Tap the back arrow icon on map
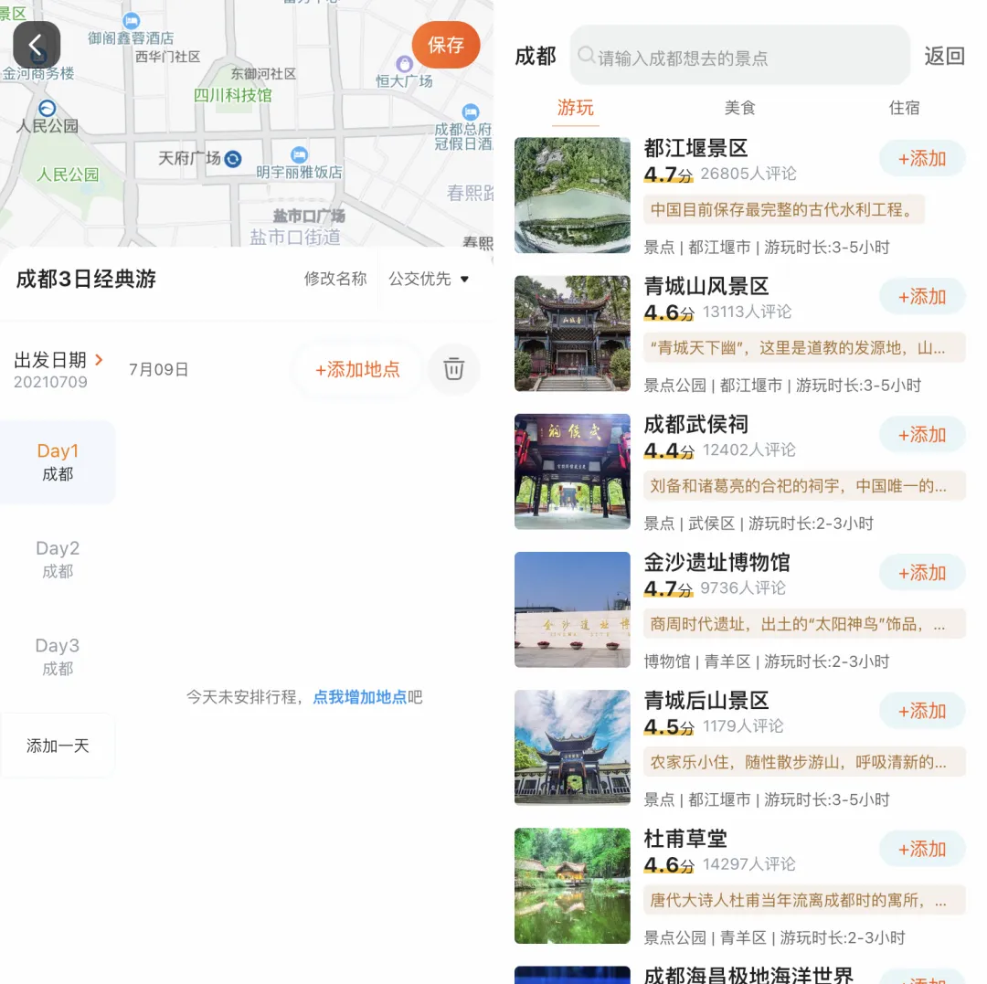The width and height of the screenshot is (987, 984). [x=37, y=46]
